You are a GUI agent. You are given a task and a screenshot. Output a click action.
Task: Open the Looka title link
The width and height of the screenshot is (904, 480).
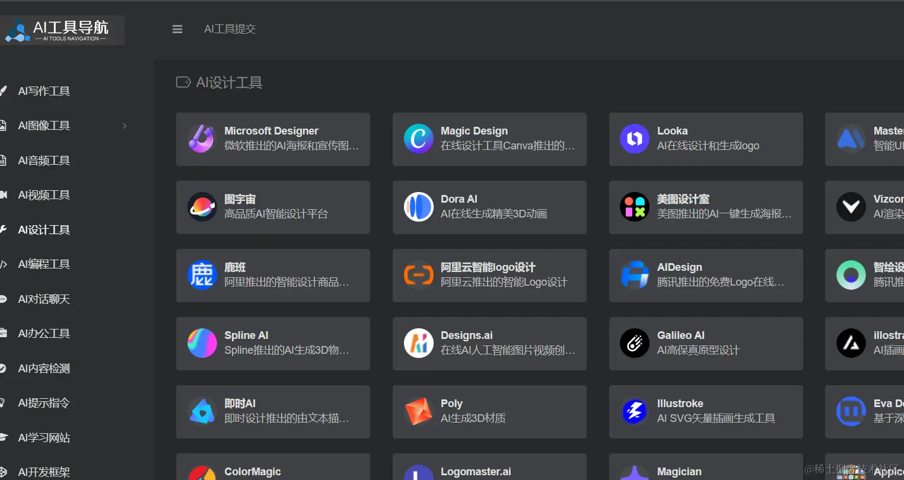pos(672,131)
